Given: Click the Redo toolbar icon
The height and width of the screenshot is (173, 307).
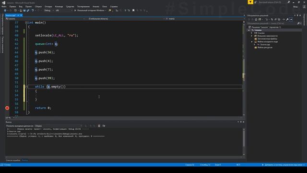Looking at the screenshot, I should [x=38, y=11].
